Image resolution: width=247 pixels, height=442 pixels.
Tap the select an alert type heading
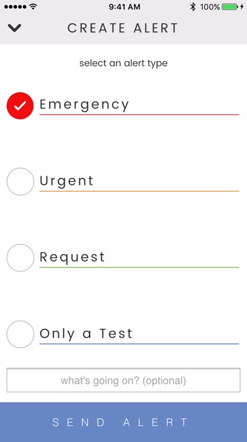(x=123, y=63)
